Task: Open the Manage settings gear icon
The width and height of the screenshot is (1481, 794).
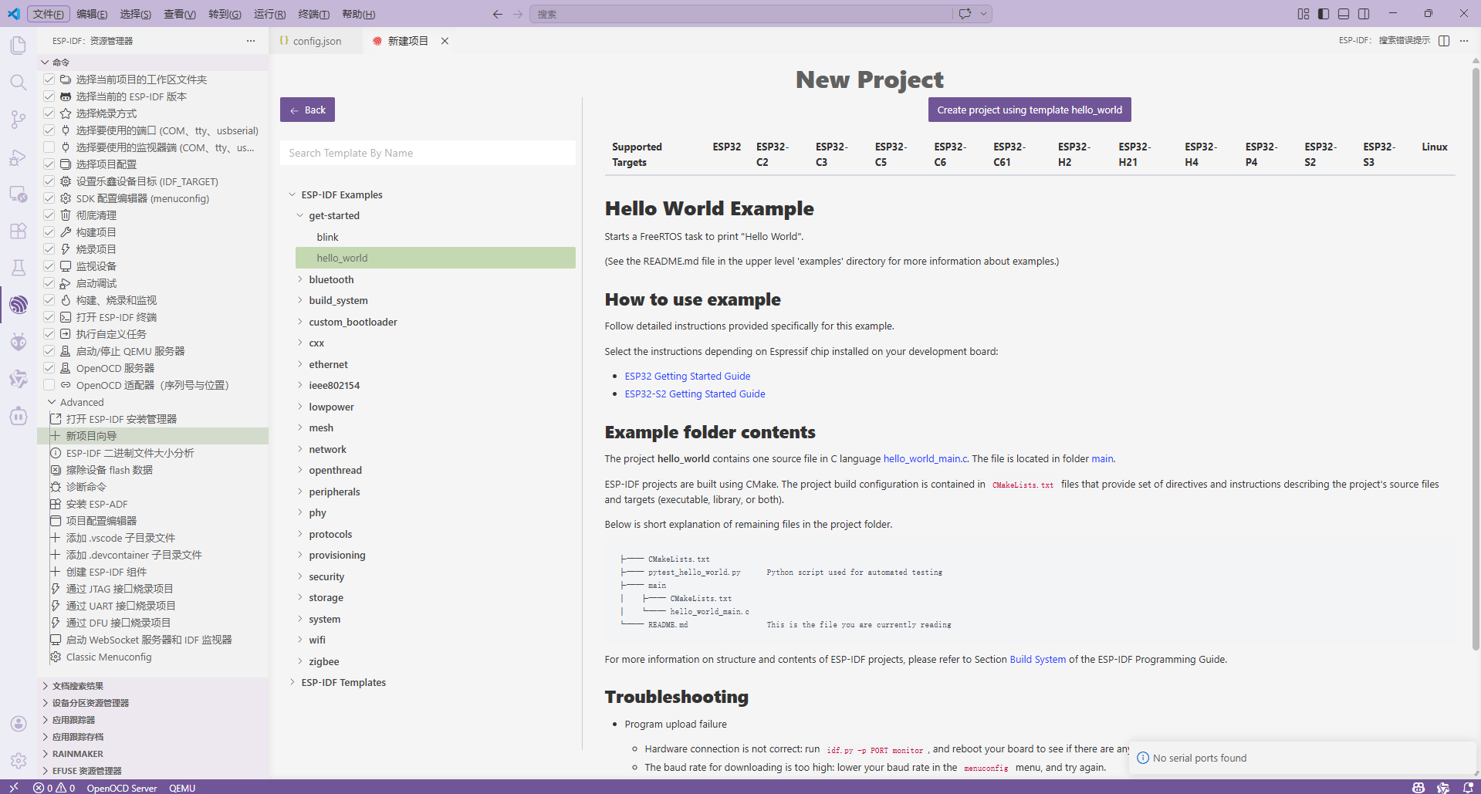Action: pos(19,761)
